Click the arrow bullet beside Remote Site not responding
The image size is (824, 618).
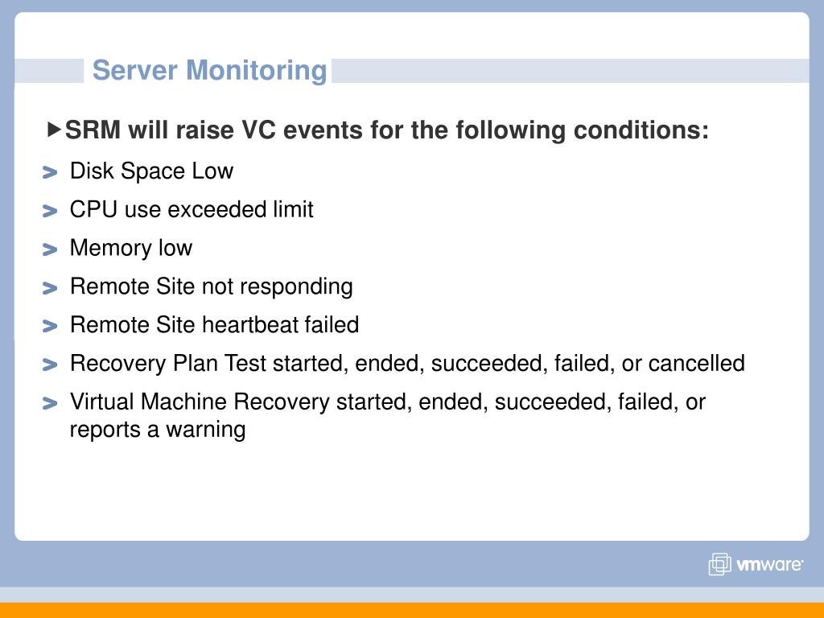(x=50, y=288)
